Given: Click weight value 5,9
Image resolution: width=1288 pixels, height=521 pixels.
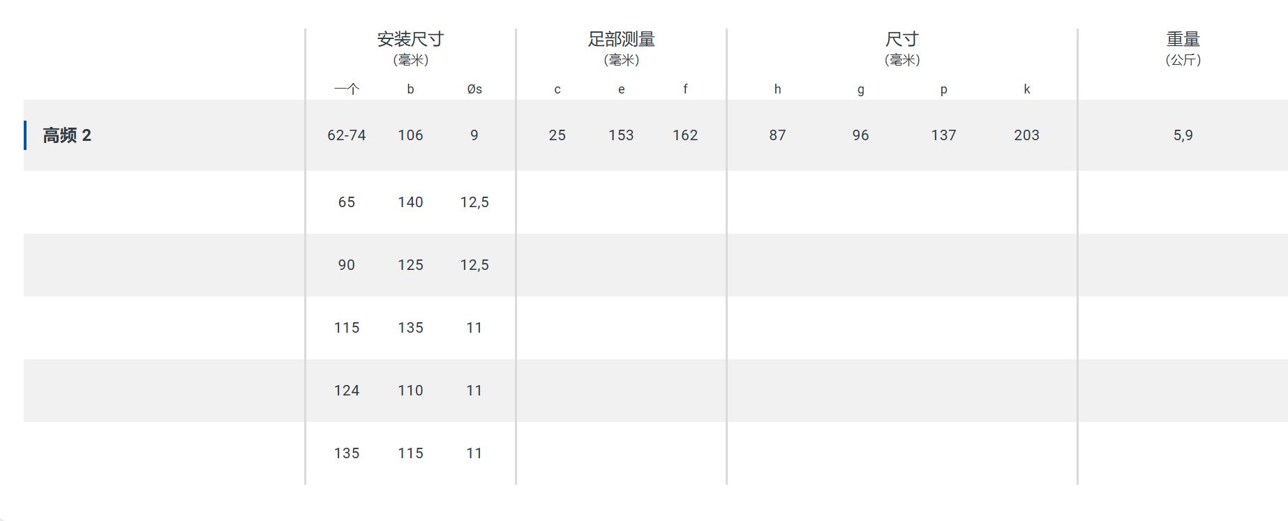Looking at the screenshot, I should click(1183, 135).
